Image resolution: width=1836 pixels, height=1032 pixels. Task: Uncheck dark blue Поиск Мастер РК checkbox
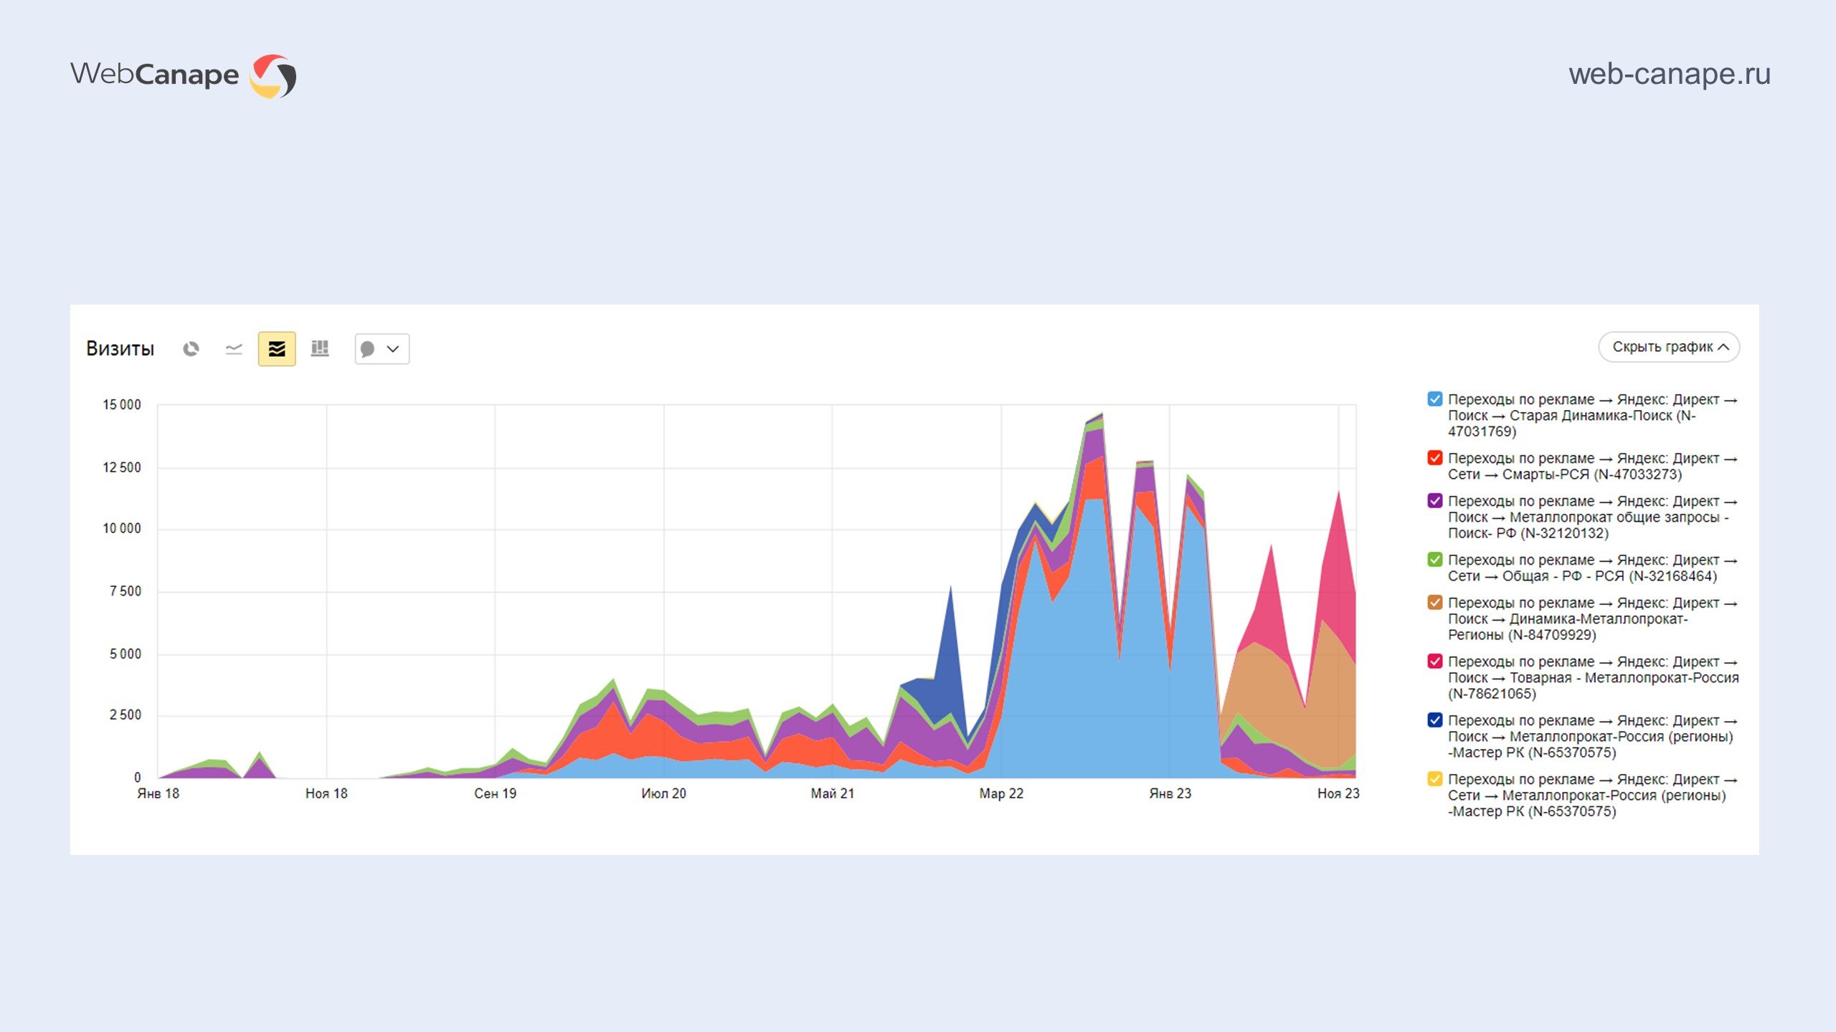(1434, 720)
